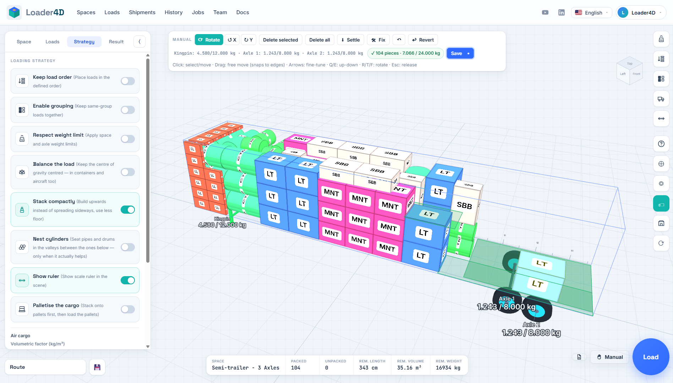Collapse the left panel with chevron button
673x383 pixels.
point(139,42)
